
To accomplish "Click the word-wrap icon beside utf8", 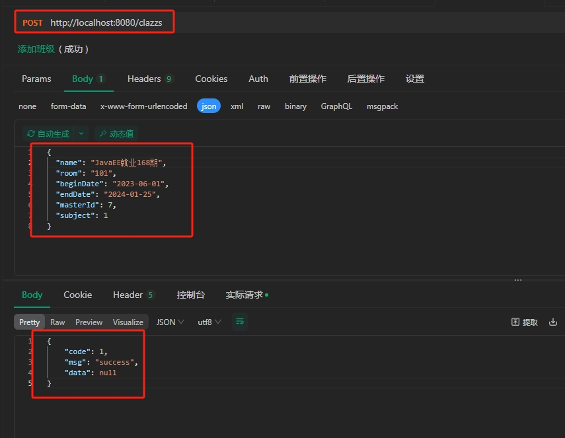I will click(x=240, y=322).
